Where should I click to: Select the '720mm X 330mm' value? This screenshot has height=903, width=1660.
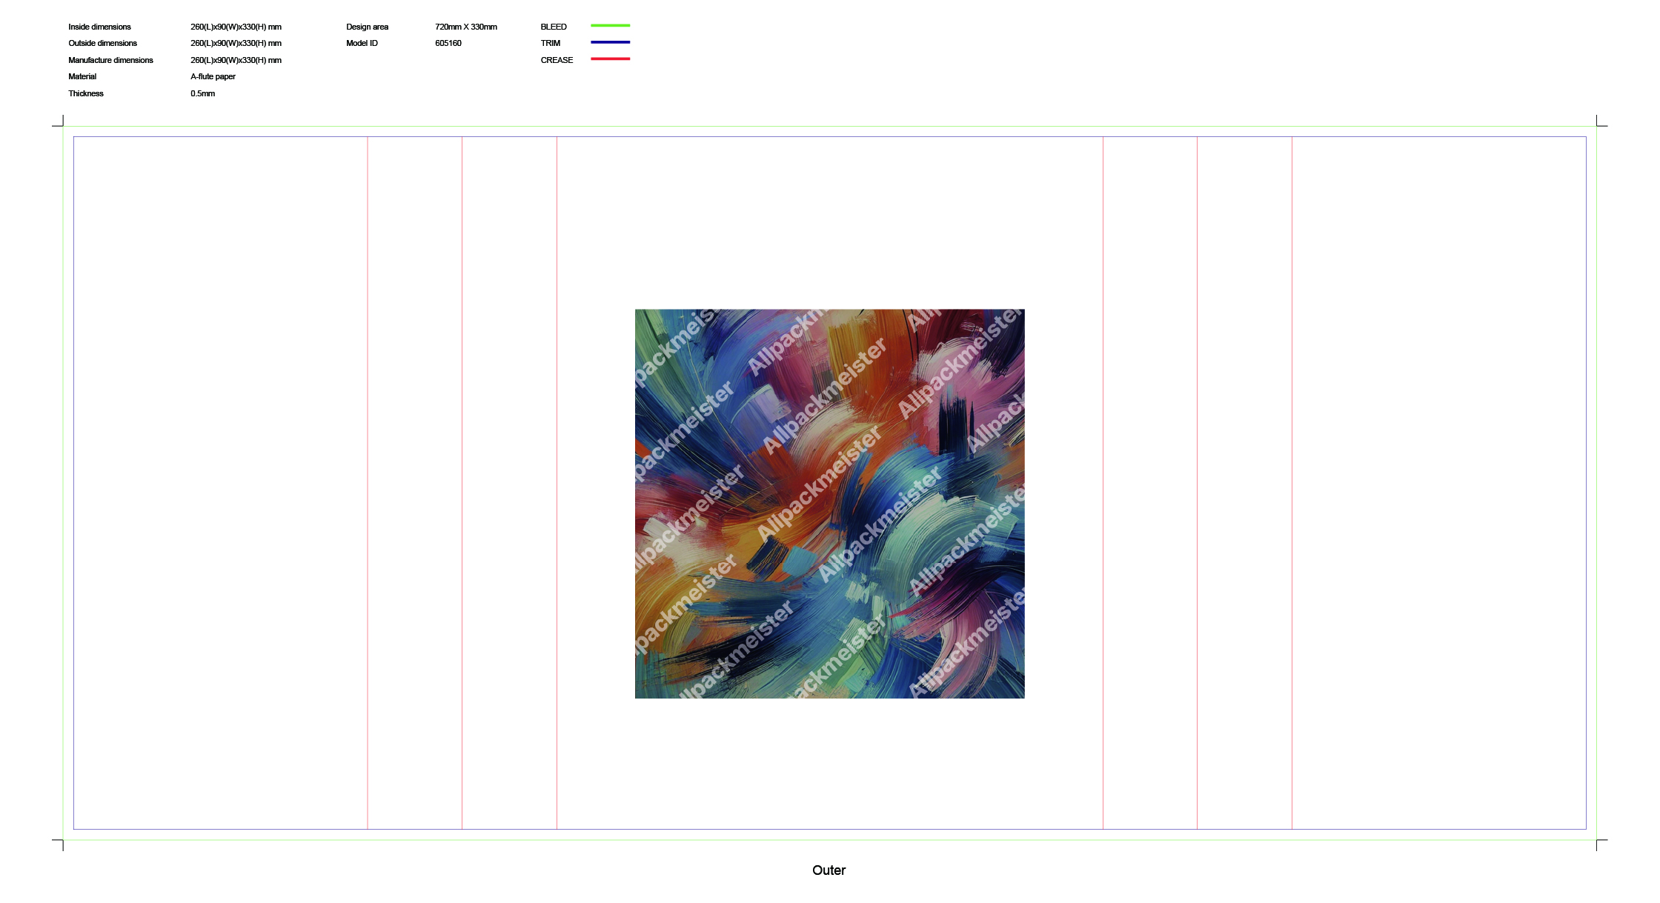pyautogui.click(x=466, y=27)
